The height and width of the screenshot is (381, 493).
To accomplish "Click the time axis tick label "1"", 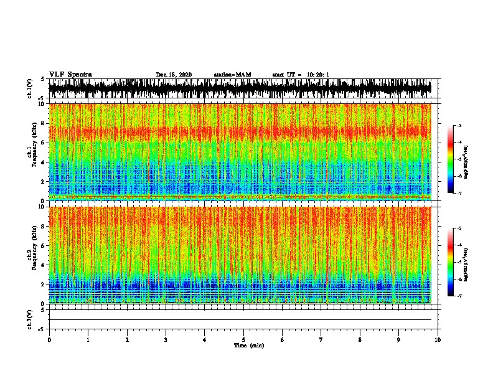I will click(x=88, y=340).
